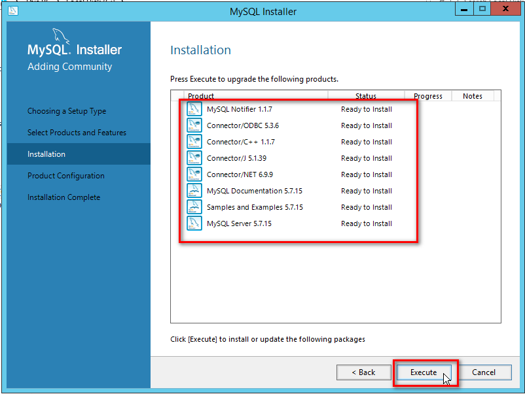Click the installer icon in title bar

coord(14,10)
